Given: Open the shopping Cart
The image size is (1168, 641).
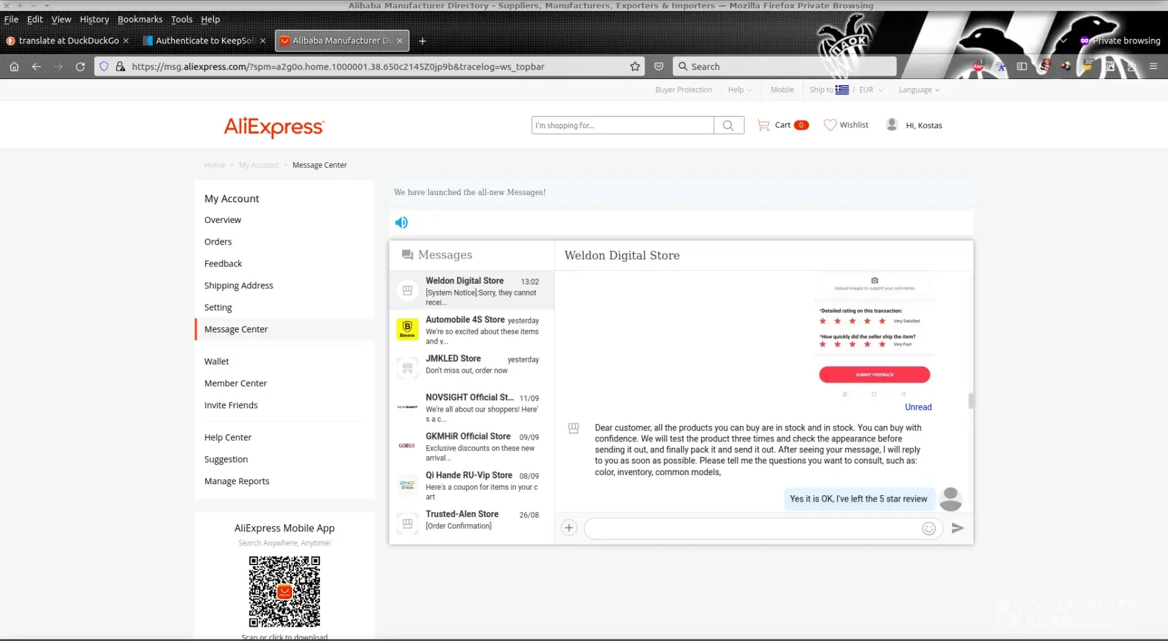Looking at the screenshot, I should [x=783, y=125].
